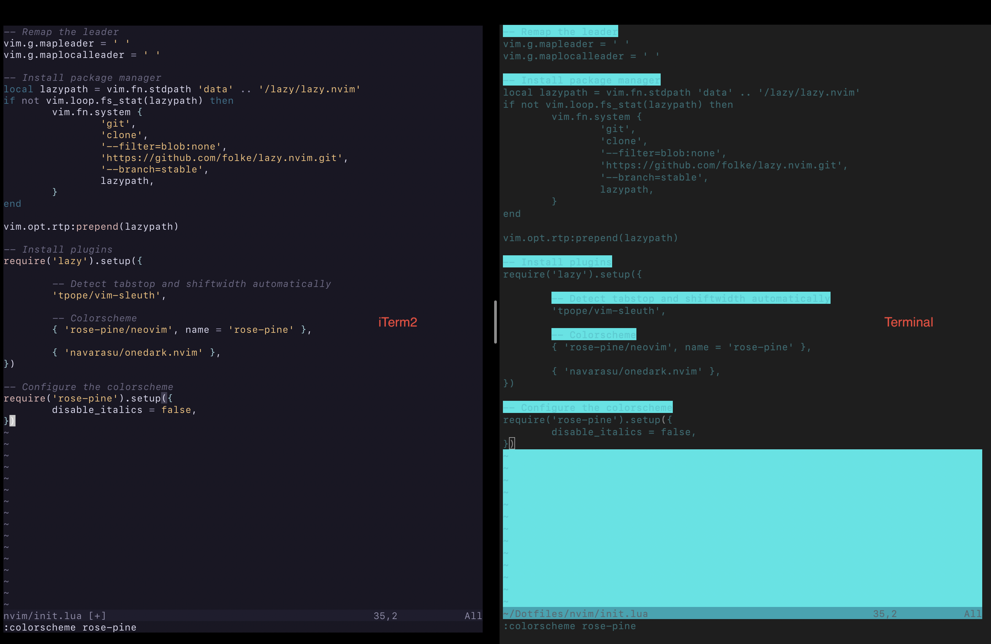Click the divider bar between the two windows
The image size is (991, 644).
point(495,320)
